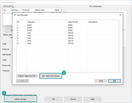Click INT16 data format of Var5
Image resolution: width=132 pixels, height=103 pixels.
[x=71, y=43]
